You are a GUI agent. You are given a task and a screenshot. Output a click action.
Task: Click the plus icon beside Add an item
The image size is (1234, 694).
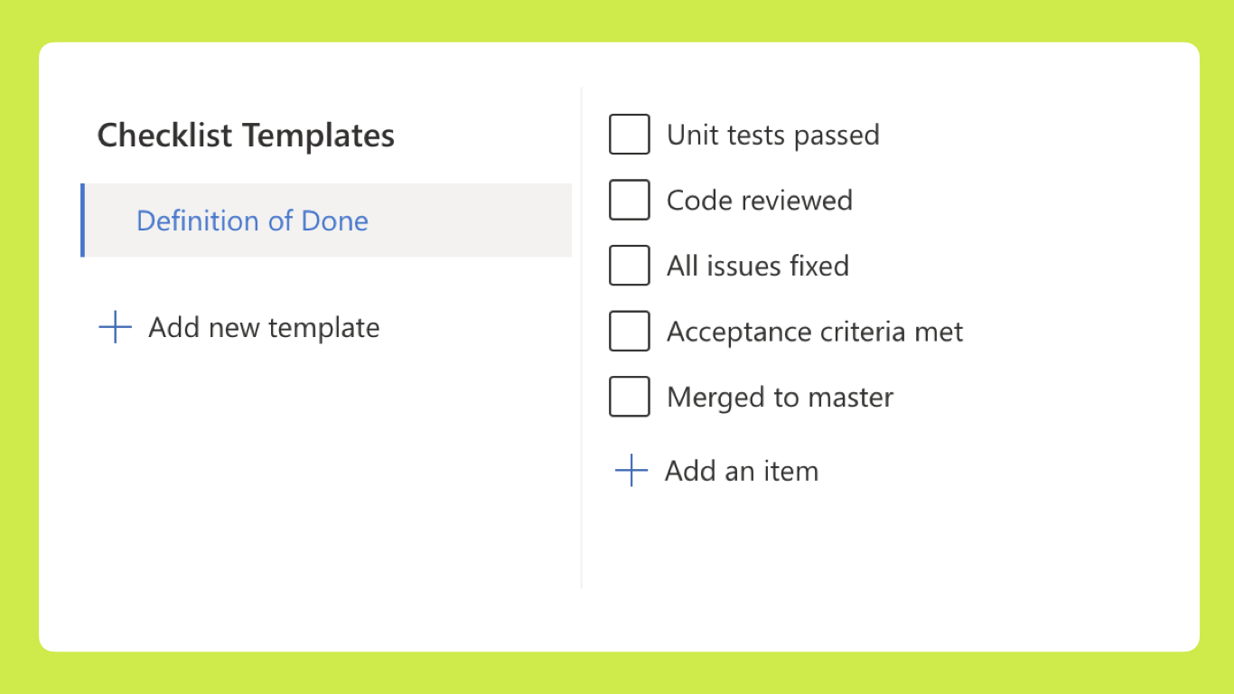[630, 470]
